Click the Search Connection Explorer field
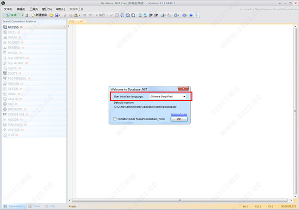 pos(34,21)
